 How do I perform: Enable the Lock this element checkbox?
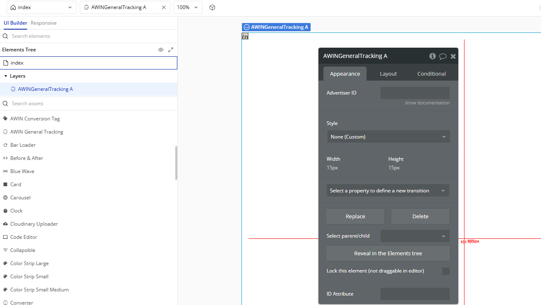coord(446,271)
